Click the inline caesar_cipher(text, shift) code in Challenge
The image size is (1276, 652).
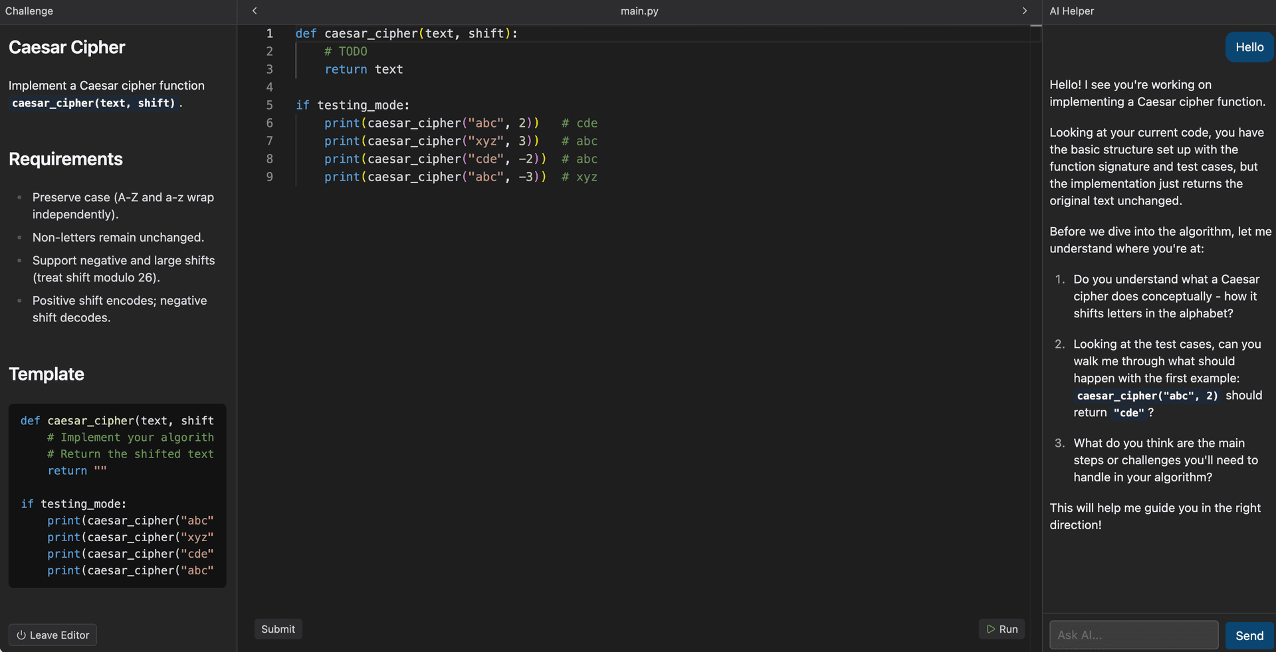coord(94,103)
